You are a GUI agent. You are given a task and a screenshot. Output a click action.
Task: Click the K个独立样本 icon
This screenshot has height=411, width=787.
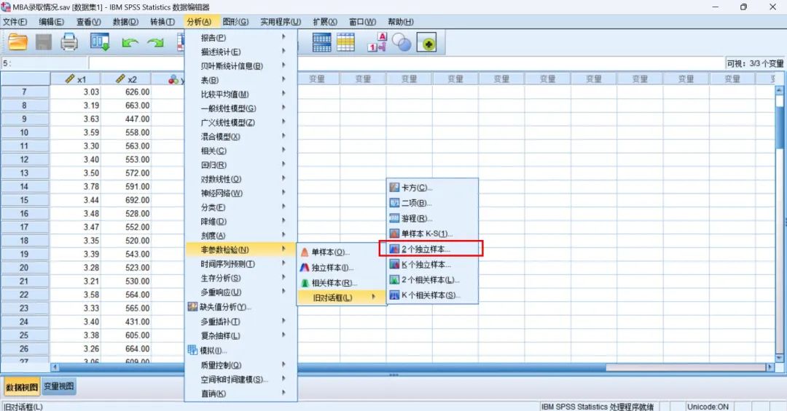(394, 264)
